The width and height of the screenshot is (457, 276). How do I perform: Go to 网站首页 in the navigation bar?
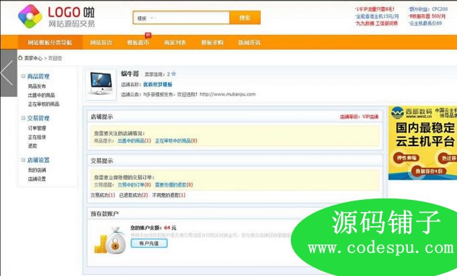[101, 42]
